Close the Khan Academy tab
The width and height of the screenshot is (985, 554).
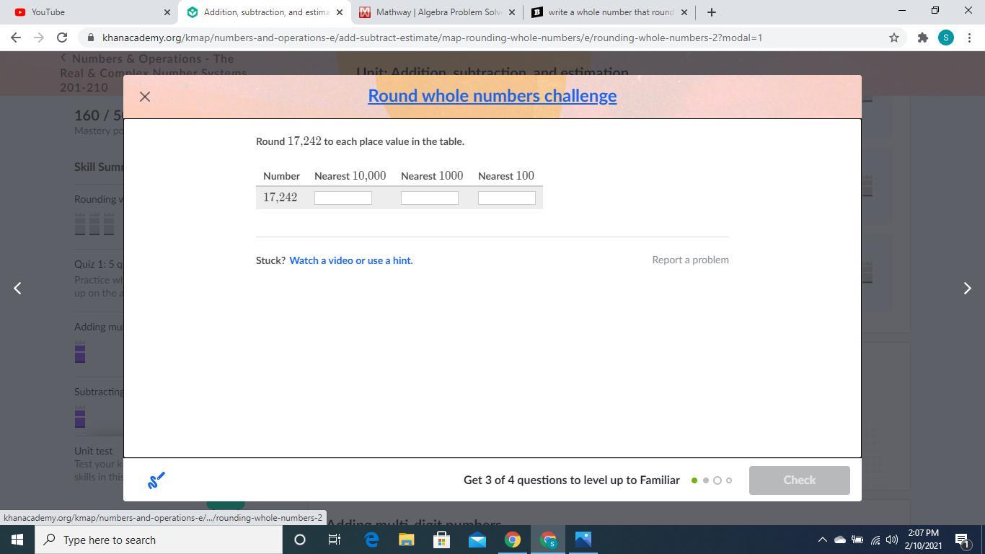(340, 12)
